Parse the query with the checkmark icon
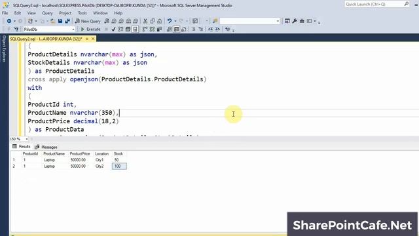The width and height of the screenshot is (419, 236). (113, 29)
